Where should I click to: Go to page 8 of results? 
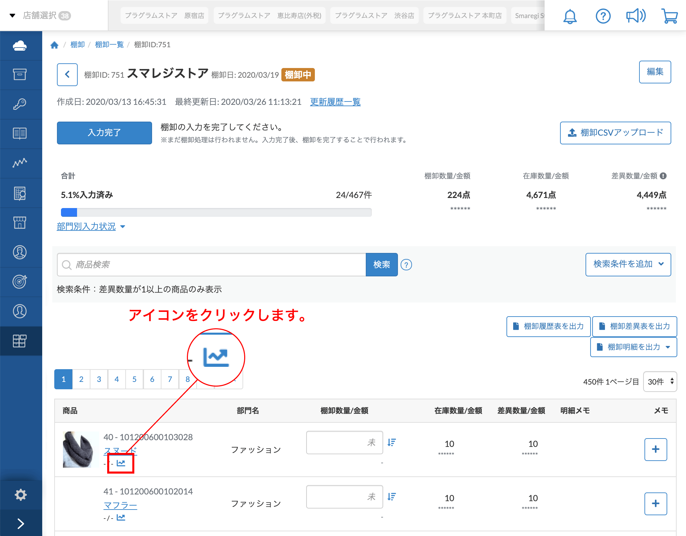pyautogui.click(x=188, y=379)
